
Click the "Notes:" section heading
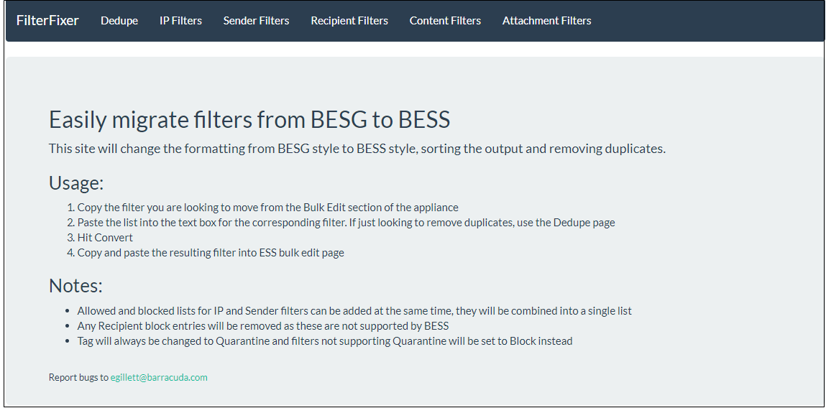(75, 286)
